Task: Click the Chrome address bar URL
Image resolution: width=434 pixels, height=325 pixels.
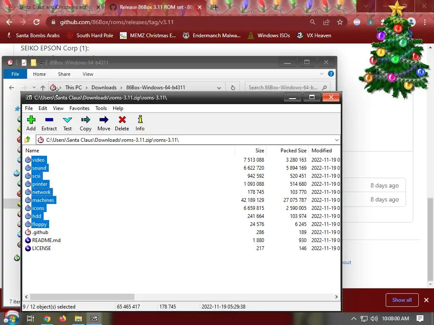Action: pos(117,22)
